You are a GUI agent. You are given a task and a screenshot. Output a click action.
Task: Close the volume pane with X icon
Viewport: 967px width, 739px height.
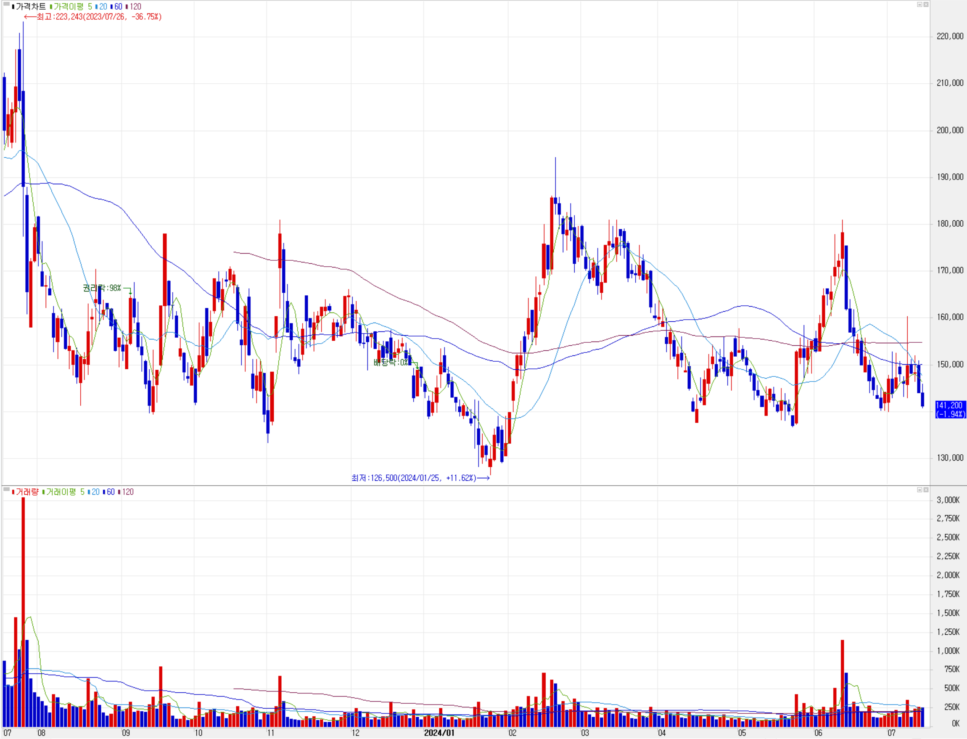click(x=926, y=490)
